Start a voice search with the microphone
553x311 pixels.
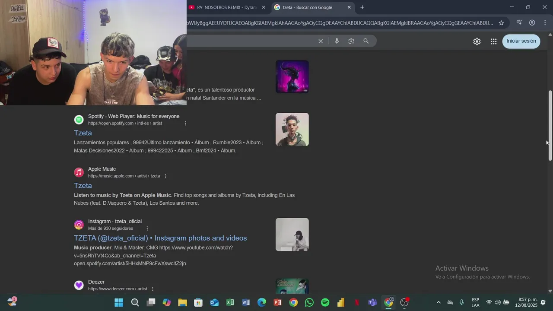(x=337, y=41)
